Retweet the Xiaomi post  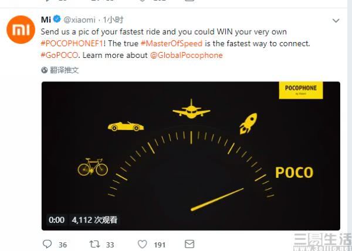tap(94, 244)
